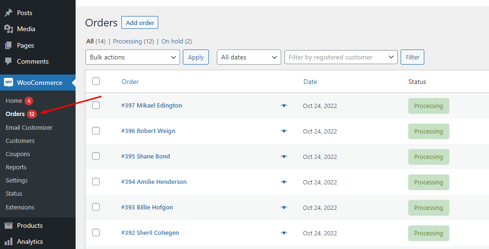
Task: Click the Analytics bar chart icon
Action: pos(9,241)
